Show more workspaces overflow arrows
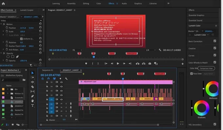The image size is (223, 130). click(x=168, y=3)
